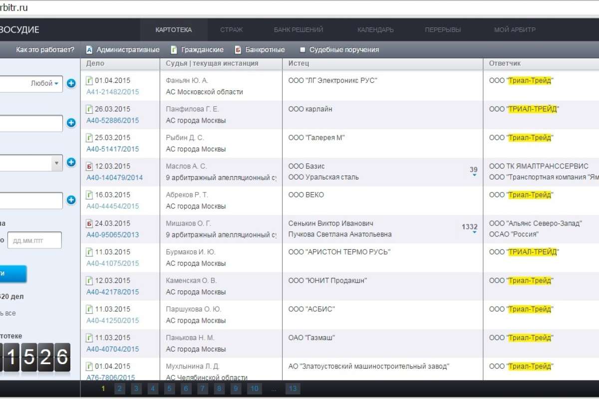Toggle the Административные case filter
This screenshot has width=599, height=399.
click(x=123, y=50)
